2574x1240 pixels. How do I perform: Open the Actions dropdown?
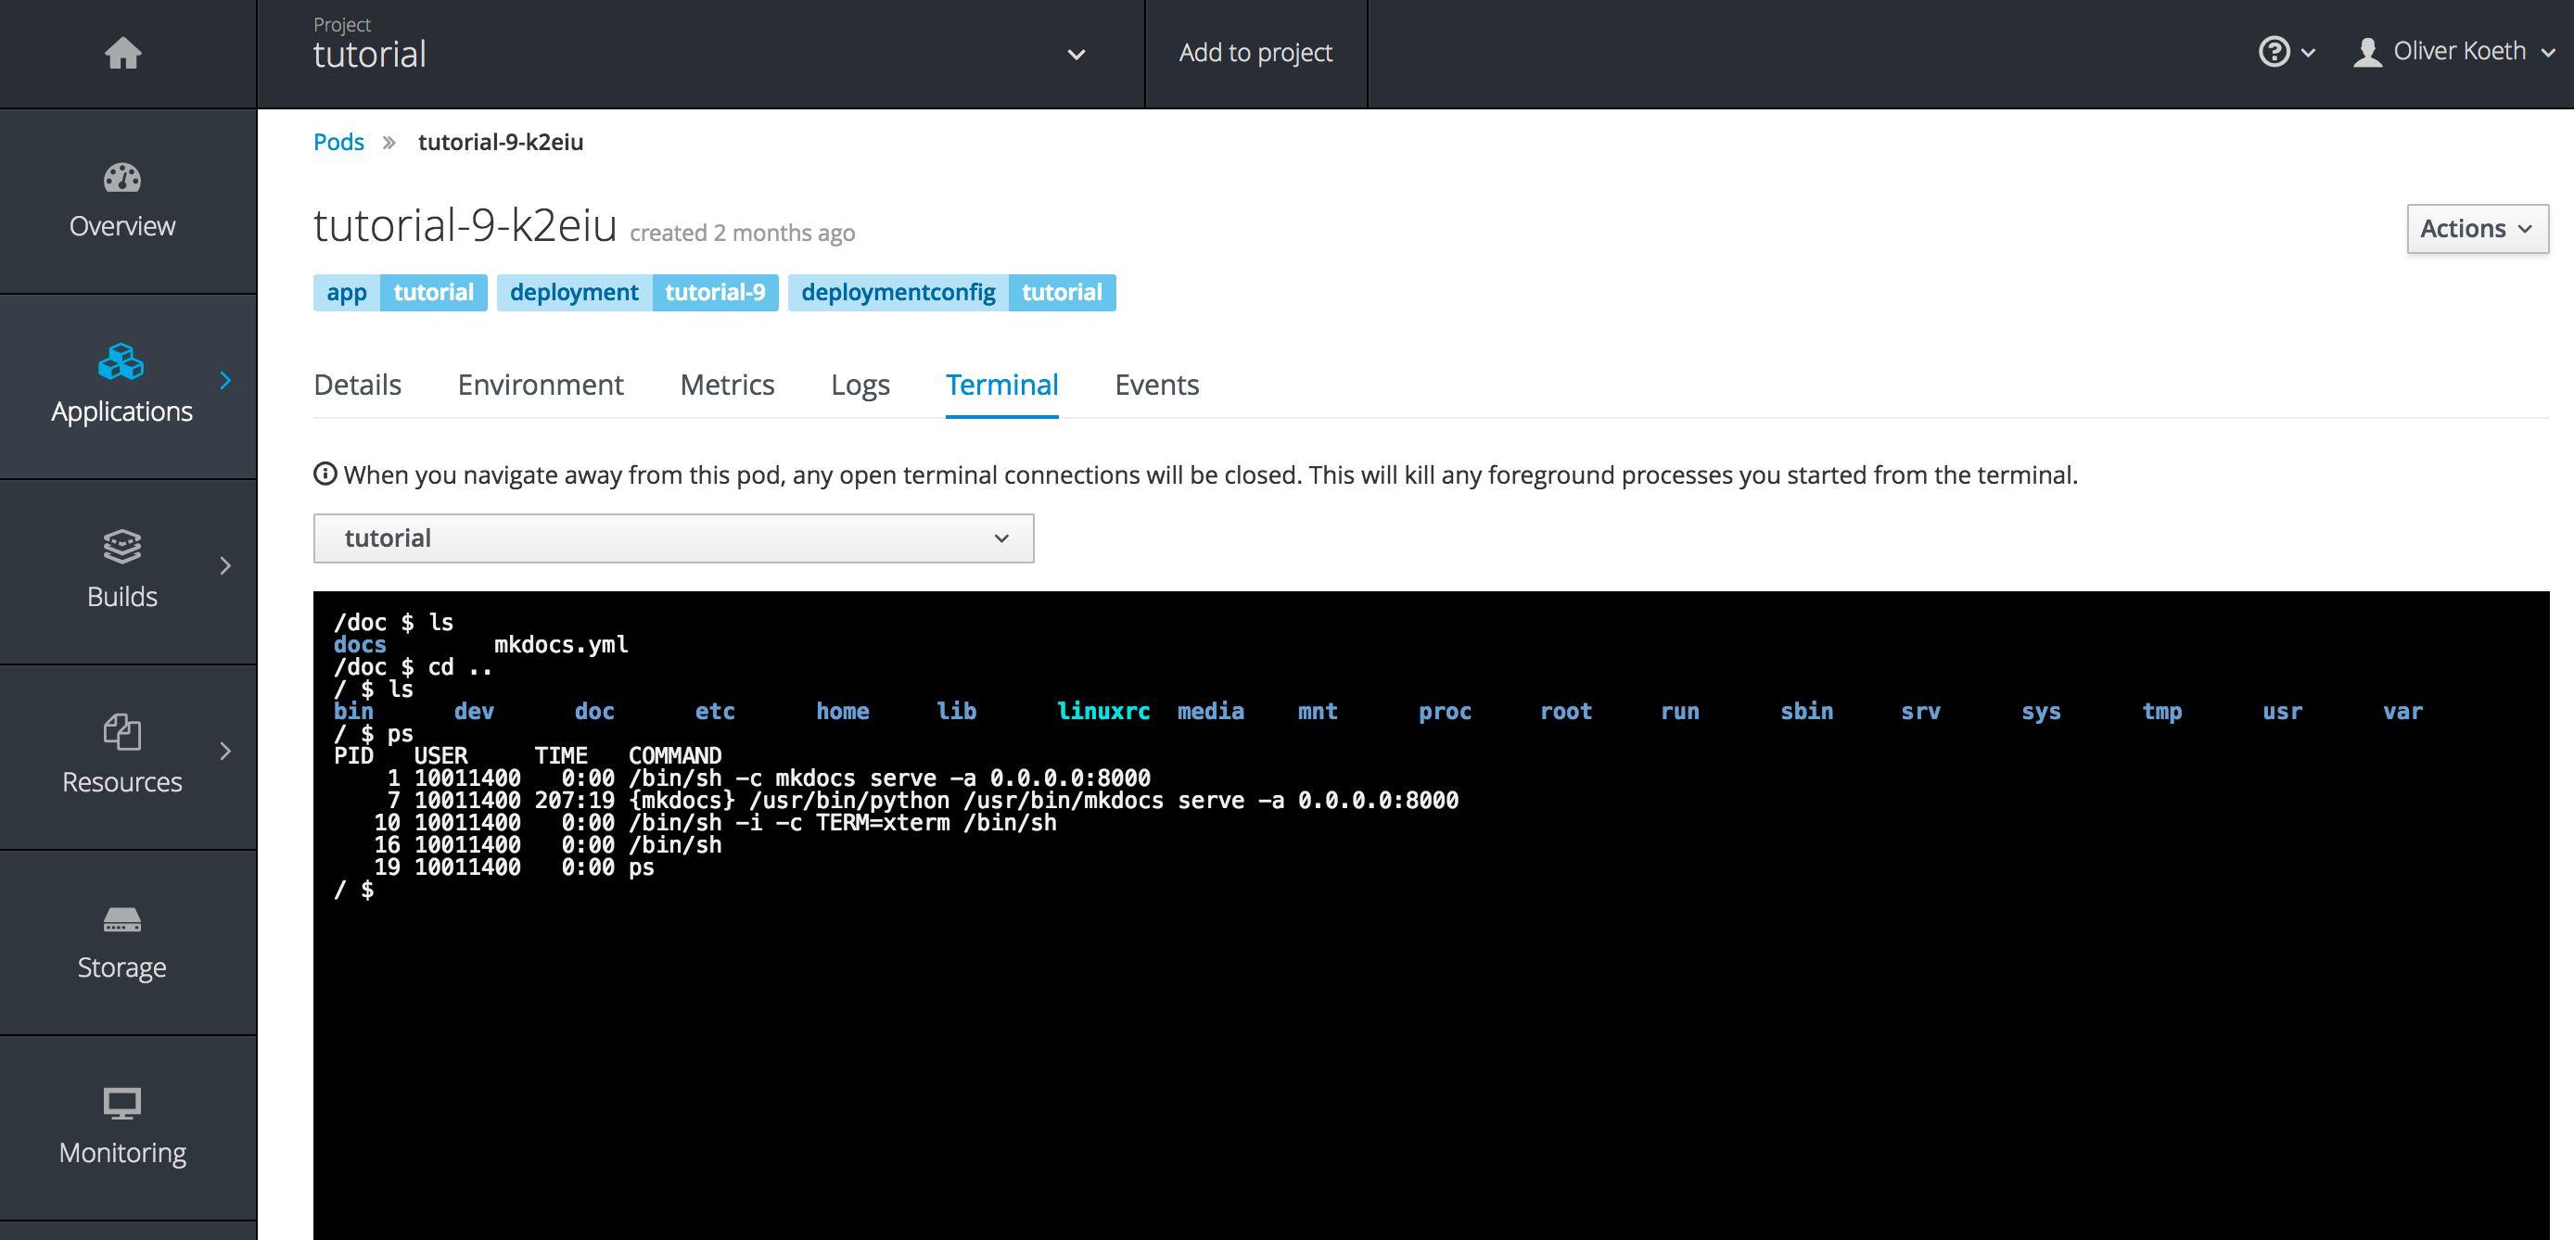tap(2476, 230)
